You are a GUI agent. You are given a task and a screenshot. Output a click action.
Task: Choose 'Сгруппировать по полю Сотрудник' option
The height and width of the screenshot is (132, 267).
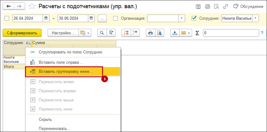tap(70, 52)
